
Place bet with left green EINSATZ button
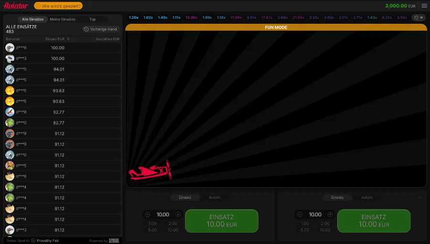point(221,221)
